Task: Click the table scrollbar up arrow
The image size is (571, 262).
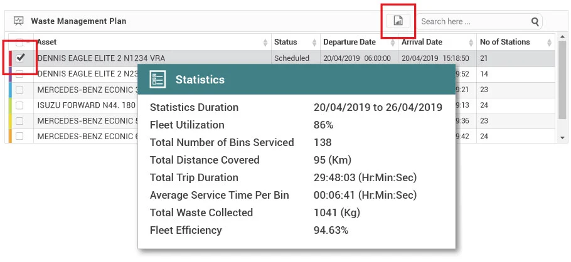Action: click(563, 43)
